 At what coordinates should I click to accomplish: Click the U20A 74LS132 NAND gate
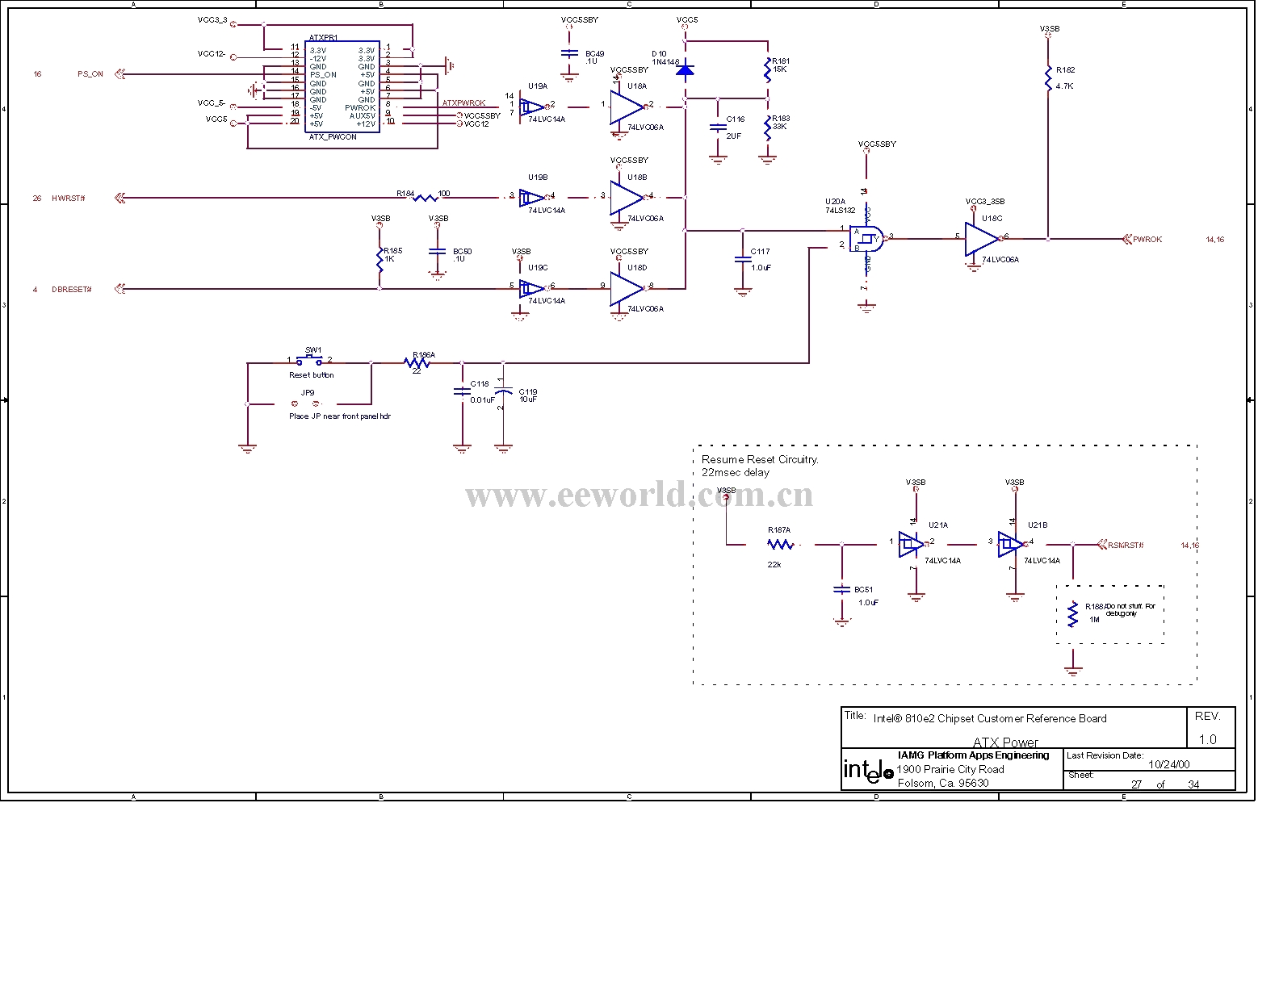point(866,238)
